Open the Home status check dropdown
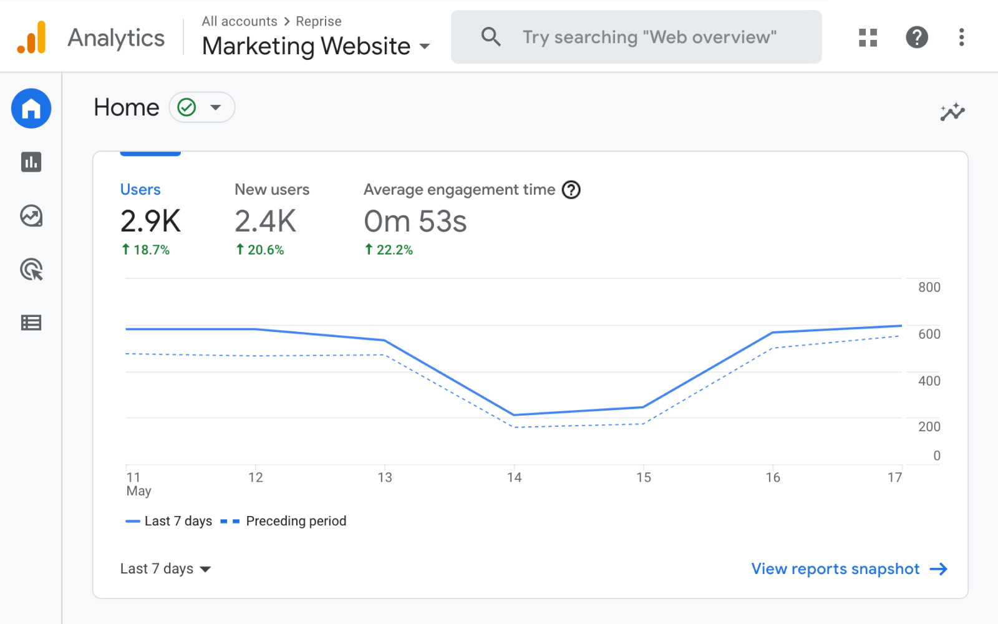Viewport: 998px width, 624px height. click(x=201, y=107)
